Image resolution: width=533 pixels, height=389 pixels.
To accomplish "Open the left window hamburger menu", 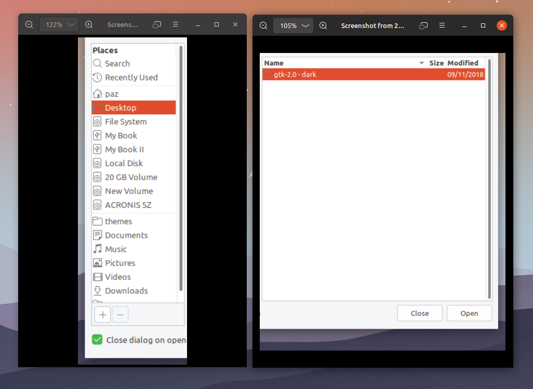I will click(x=175, y=24).
